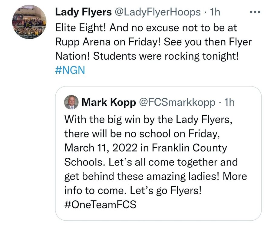Open Mark Kopp's avatar in quoted tweet
Image resolution: width=274 pixels, height=227 pixels.
tap(71, 102)
